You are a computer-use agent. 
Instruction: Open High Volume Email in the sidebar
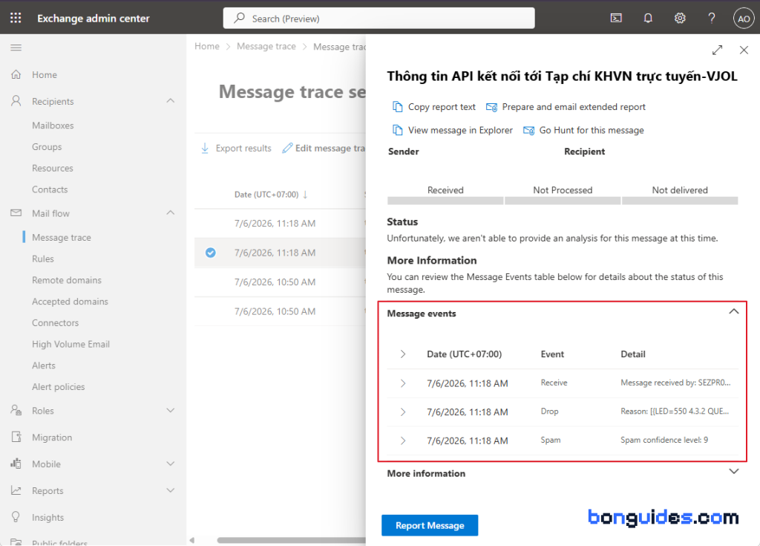point(71,344)
